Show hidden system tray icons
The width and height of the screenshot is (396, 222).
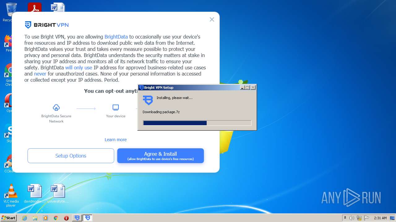click(345, 218)
